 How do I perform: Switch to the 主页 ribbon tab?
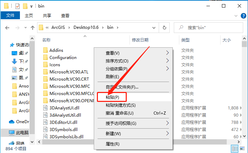tap(29, 15)
